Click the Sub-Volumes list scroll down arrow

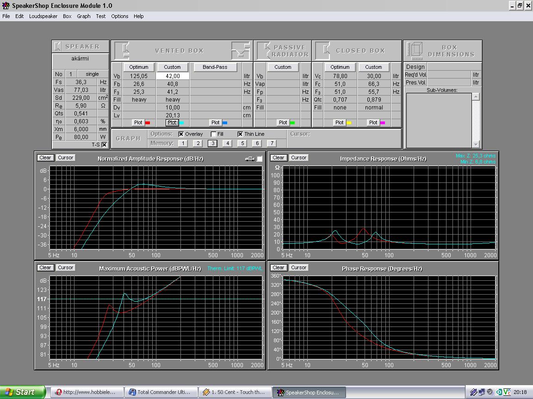coord(476,144)
